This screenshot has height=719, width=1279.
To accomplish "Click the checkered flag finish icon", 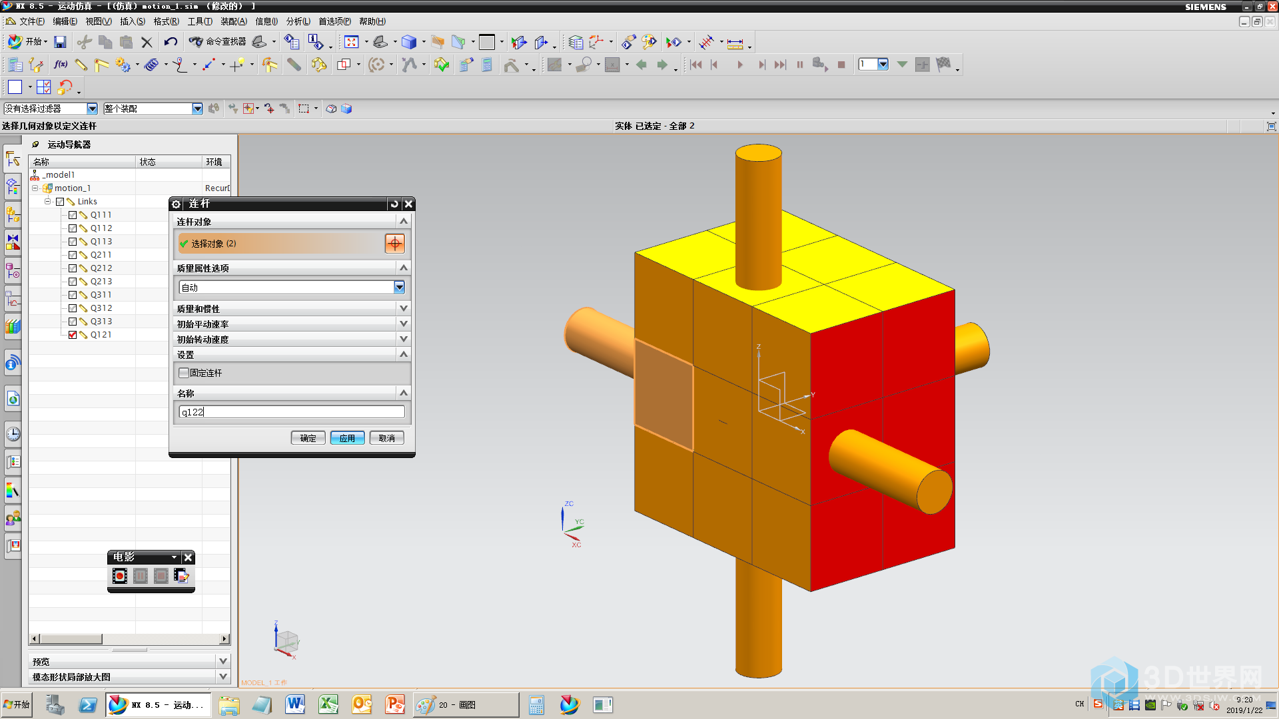I will [943, 65].
